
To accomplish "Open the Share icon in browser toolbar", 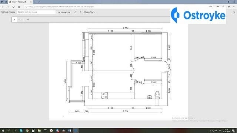I will pos(229,7).
